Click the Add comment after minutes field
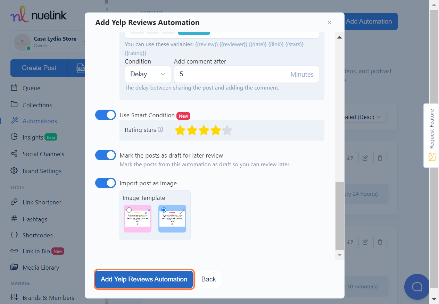The height and width of the screenshot is (304, 439). pyautogui.click(x=246, y=74)
